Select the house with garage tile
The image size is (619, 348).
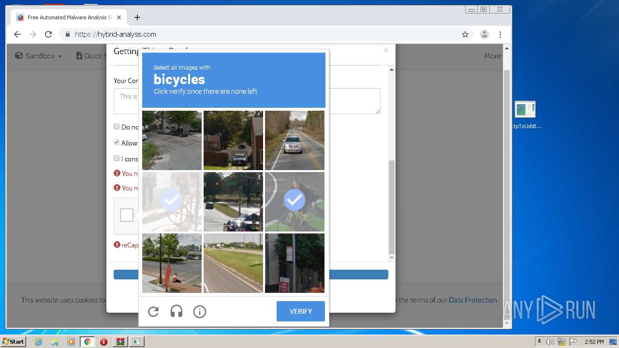coord(233,140)
